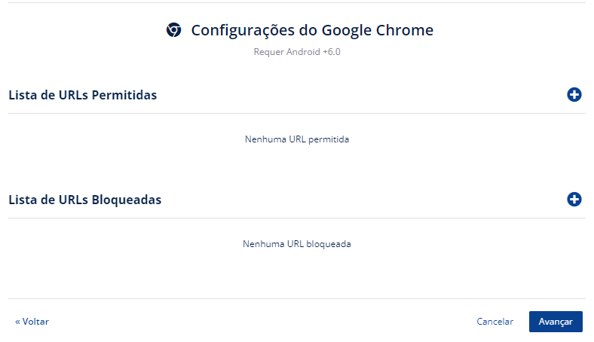This screenshot has width=594, height=342.
Task: Add a URL to the blocked list
Action: (x=574, y=199)
